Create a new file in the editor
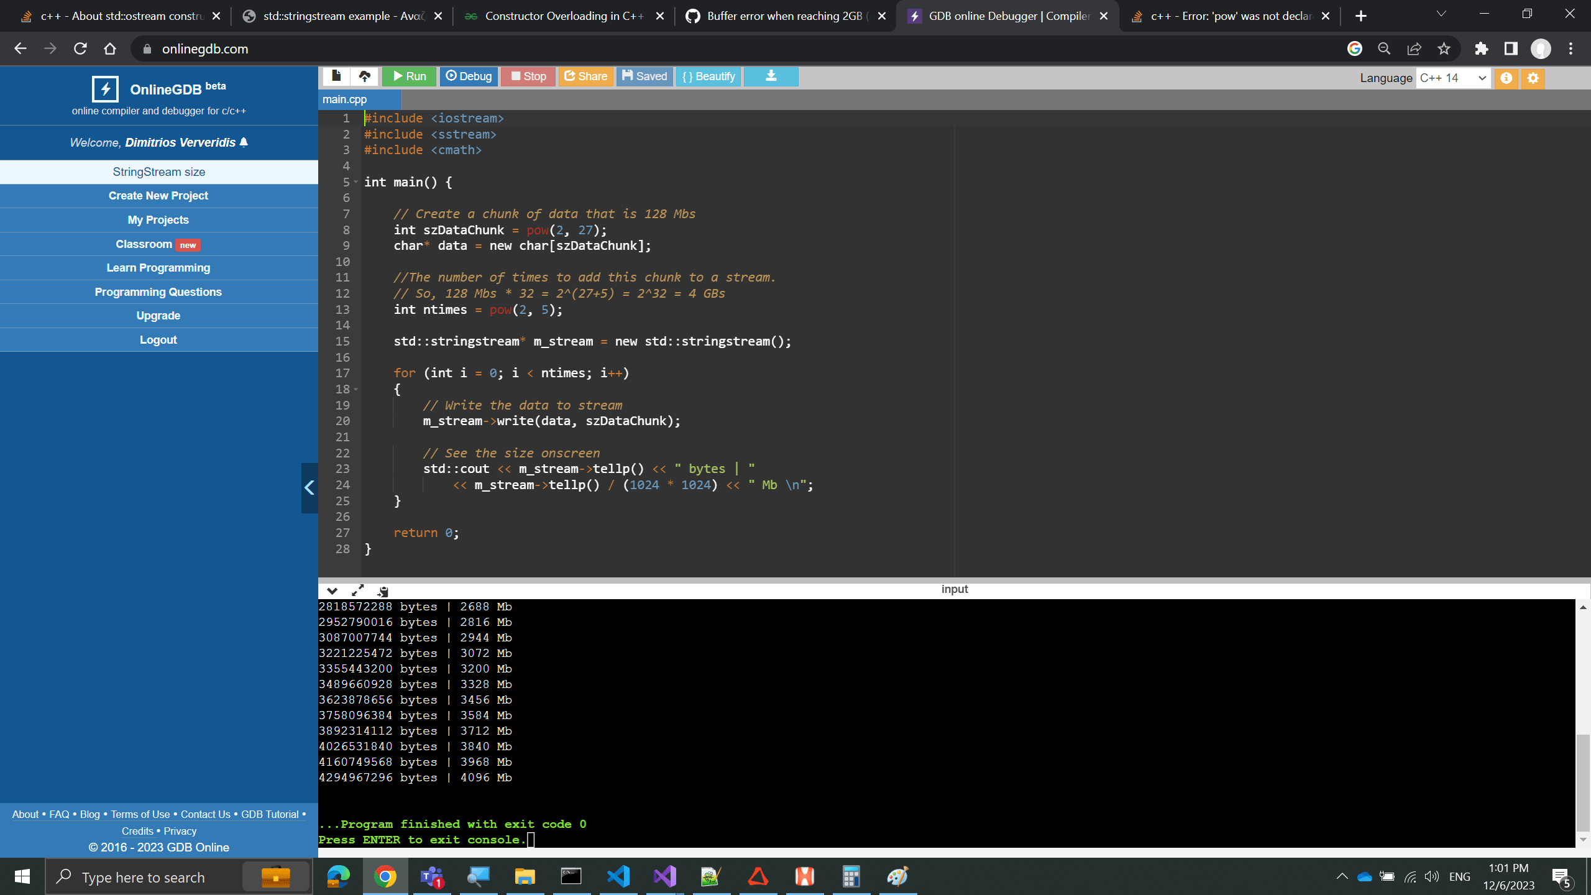The image size is (1591, 895). click(x=336, y=76)
